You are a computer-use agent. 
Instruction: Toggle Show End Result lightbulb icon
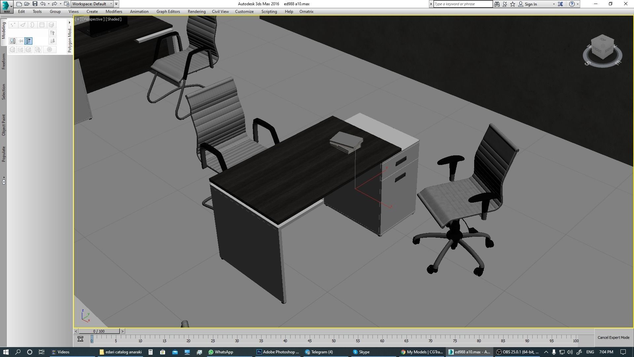pyautogui.click(x=13, y=41)
